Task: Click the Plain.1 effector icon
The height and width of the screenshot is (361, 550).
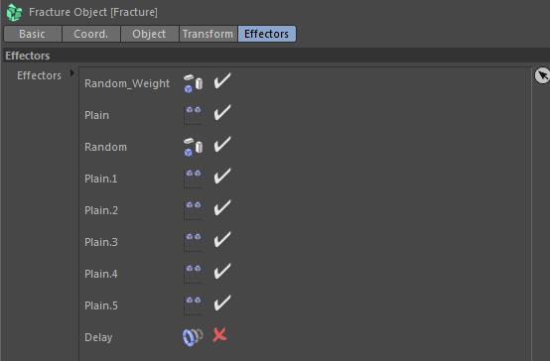Action: (x=194, y=179)
